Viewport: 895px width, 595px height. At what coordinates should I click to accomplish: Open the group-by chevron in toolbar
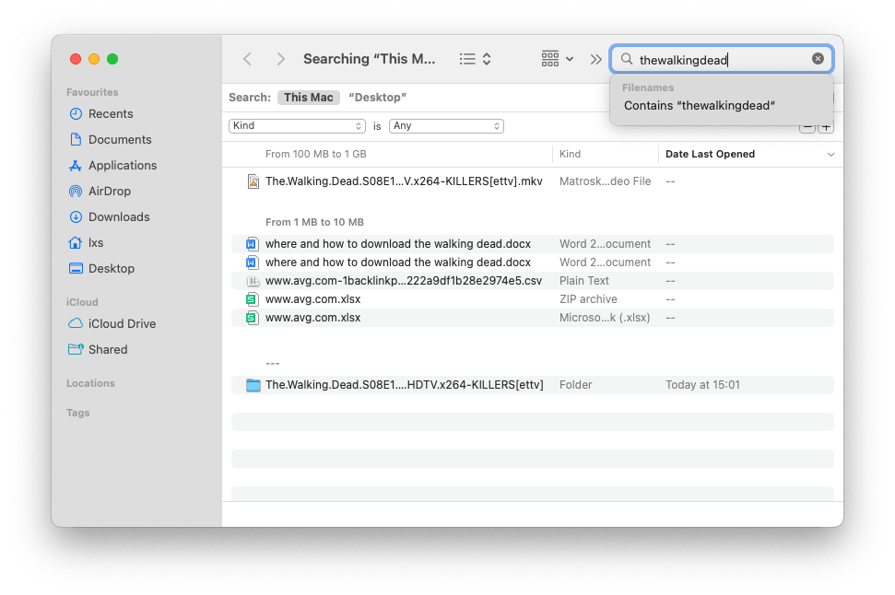pos(570,58)
